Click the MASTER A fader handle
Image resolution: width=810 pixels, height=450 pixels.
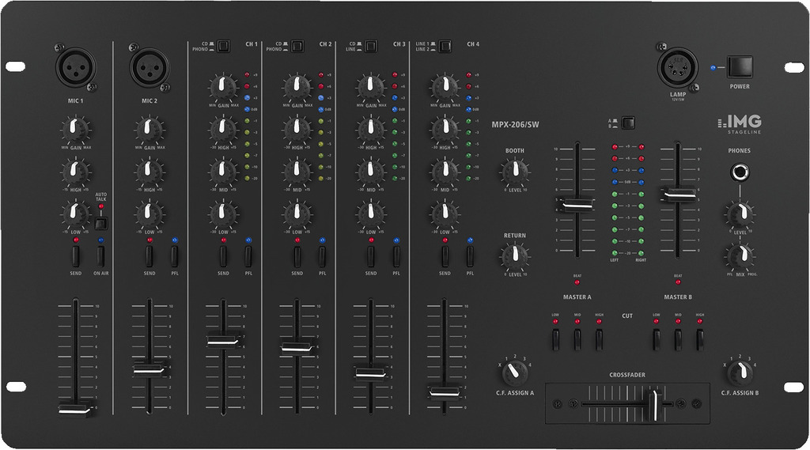pos(577,205)
